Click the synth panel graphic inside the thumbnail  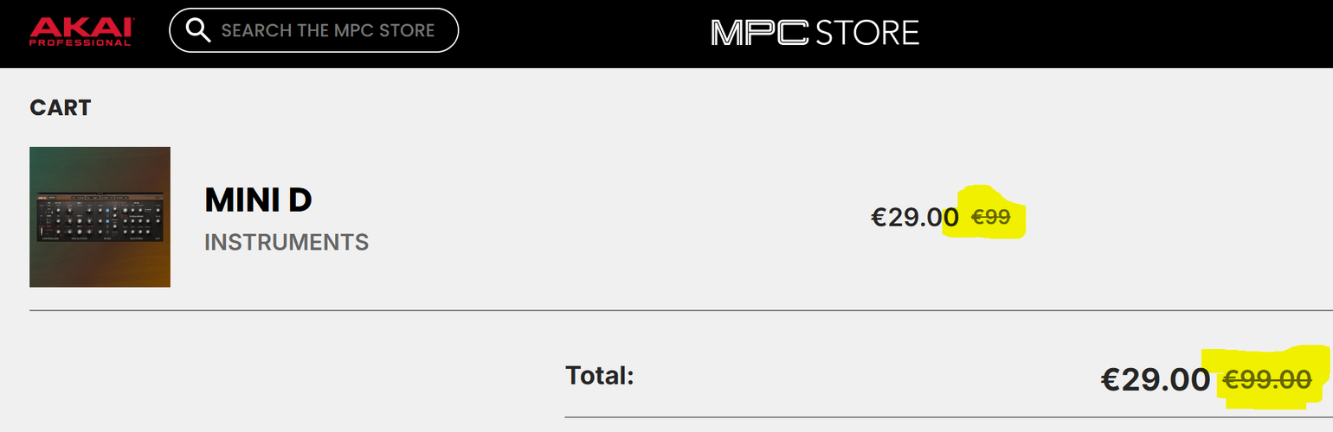(100, 217)
